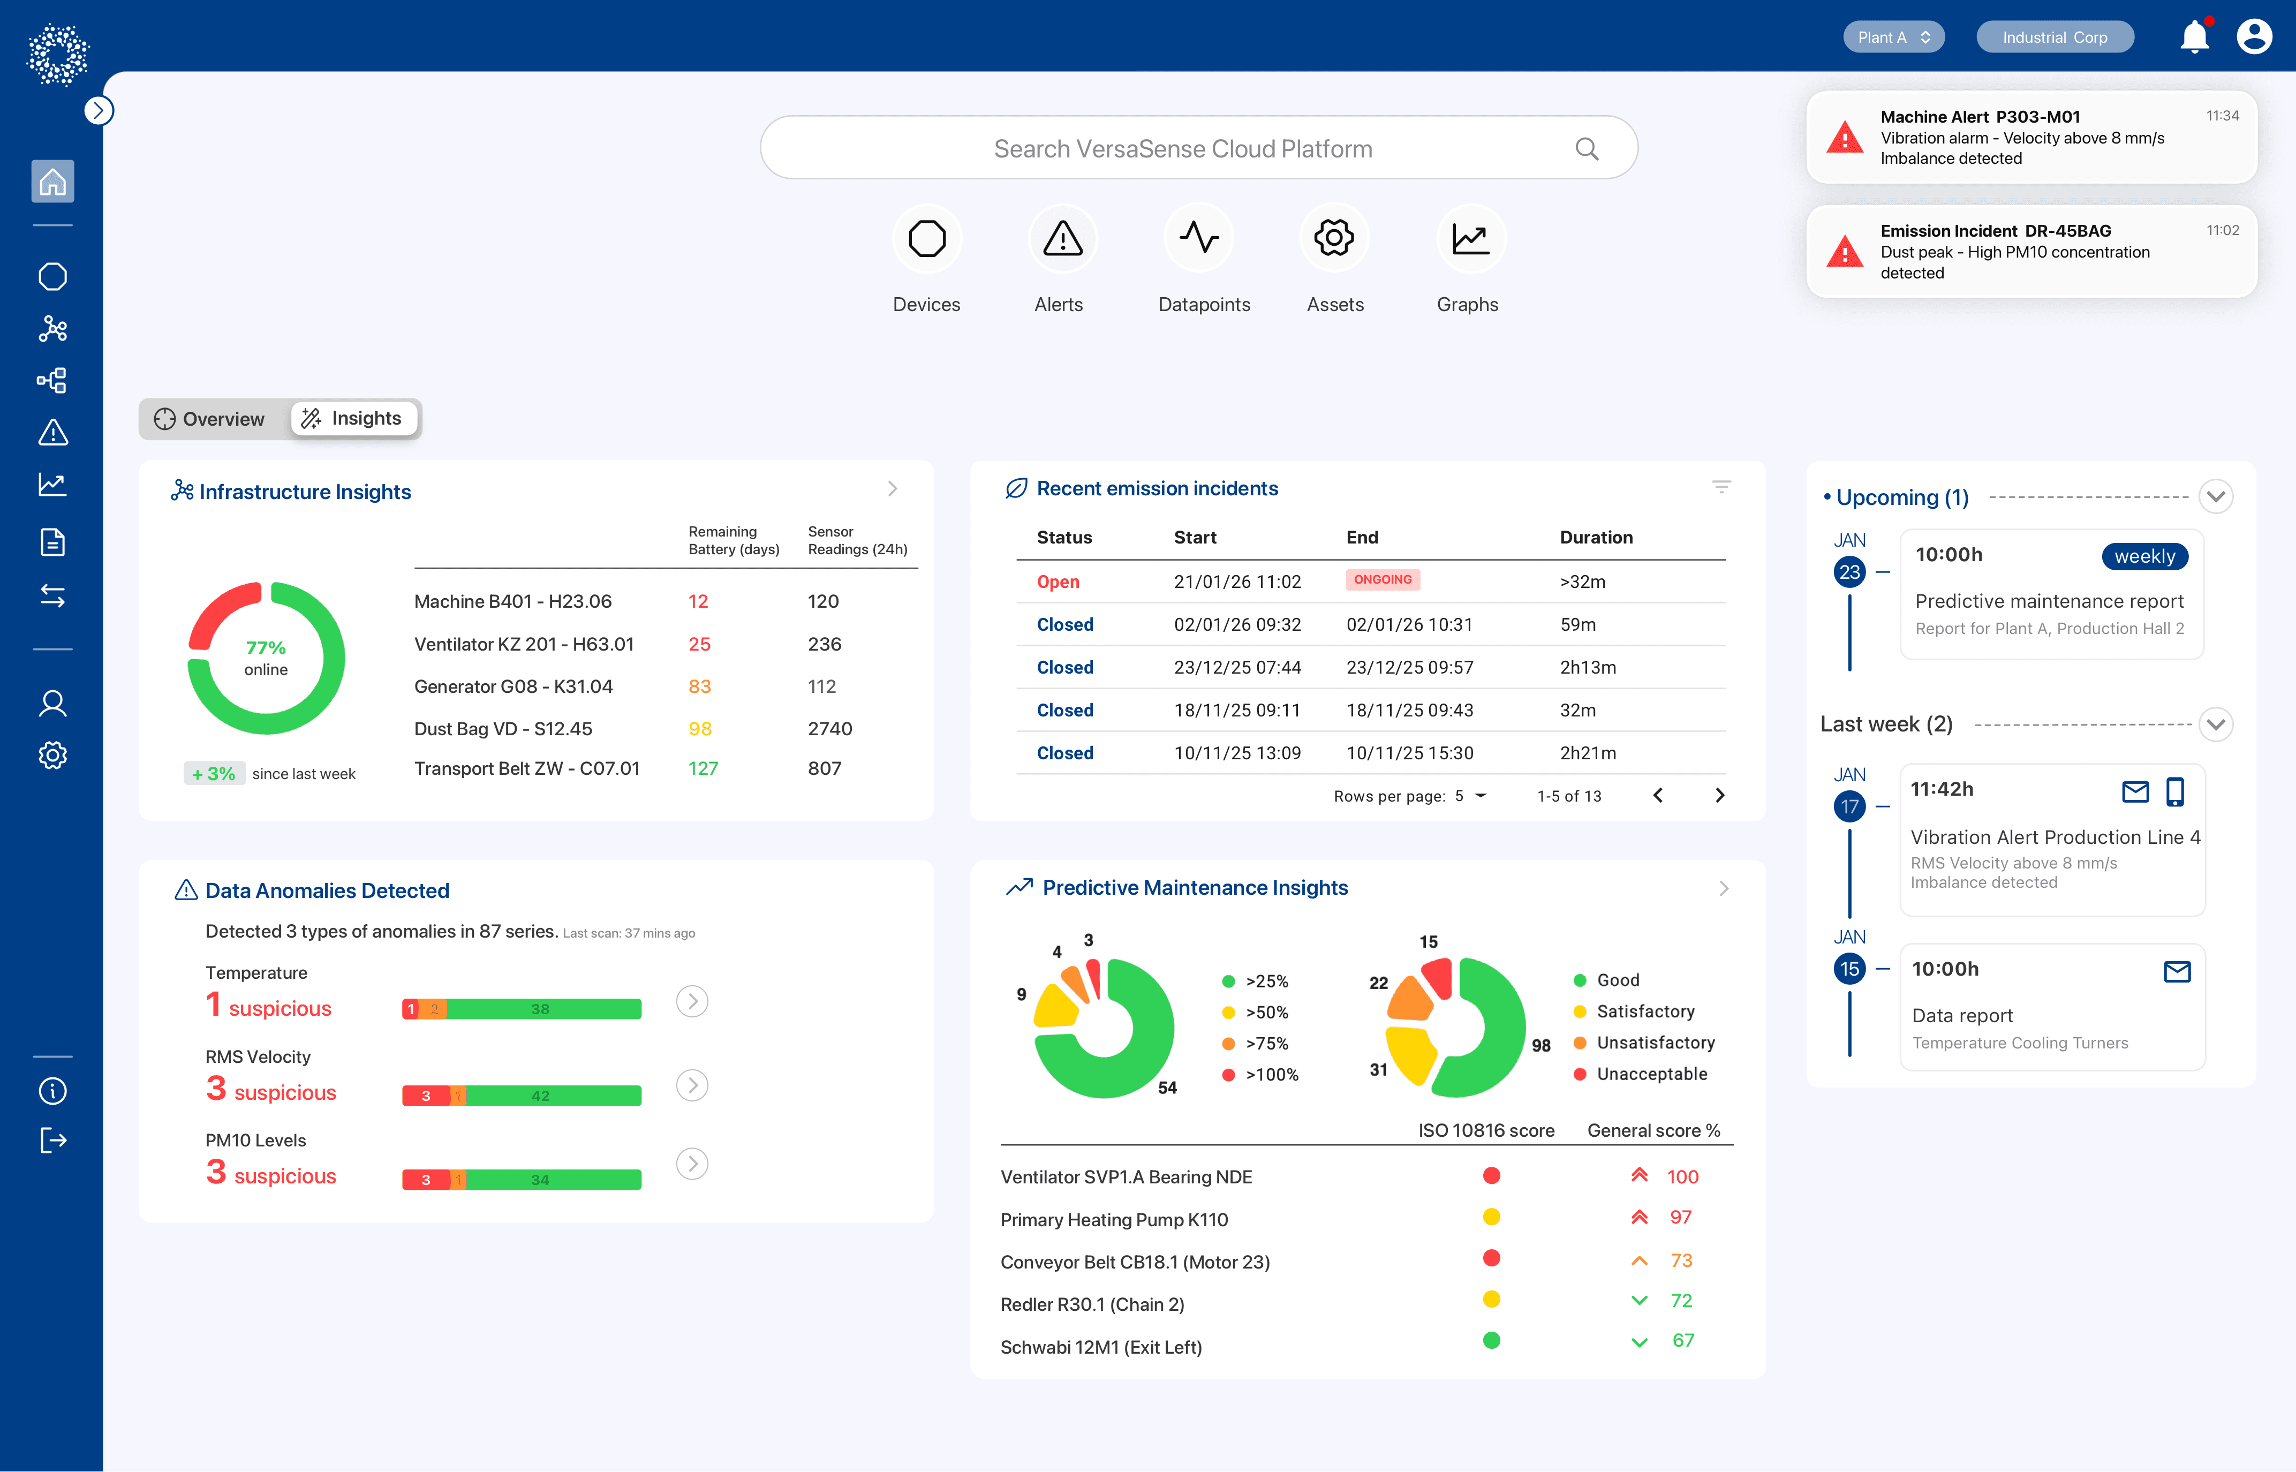Click the filter icon in emission incidents
Viewport: 2296px width, 1472px height.
pos(1720,487)
